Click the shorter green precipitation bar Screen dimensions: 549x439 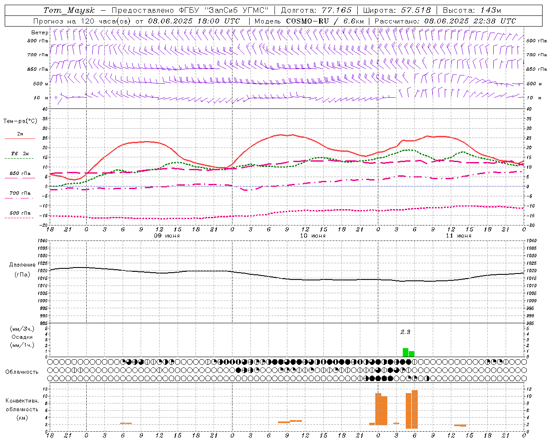point(412,354)
